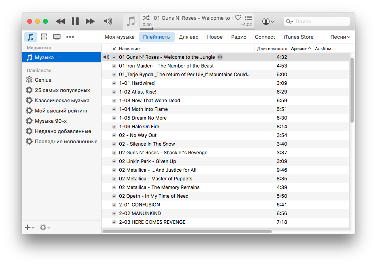
Task: Toggle shuffle playback icon
Action: (146, 18)
